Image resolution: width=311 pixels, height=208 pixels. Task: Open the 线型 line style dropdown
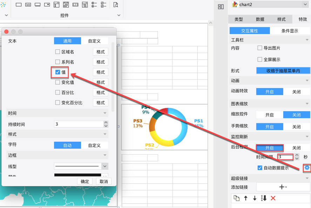click(105, 166)
